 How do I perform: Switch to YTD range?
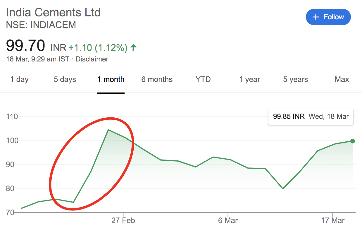[203, 79]
